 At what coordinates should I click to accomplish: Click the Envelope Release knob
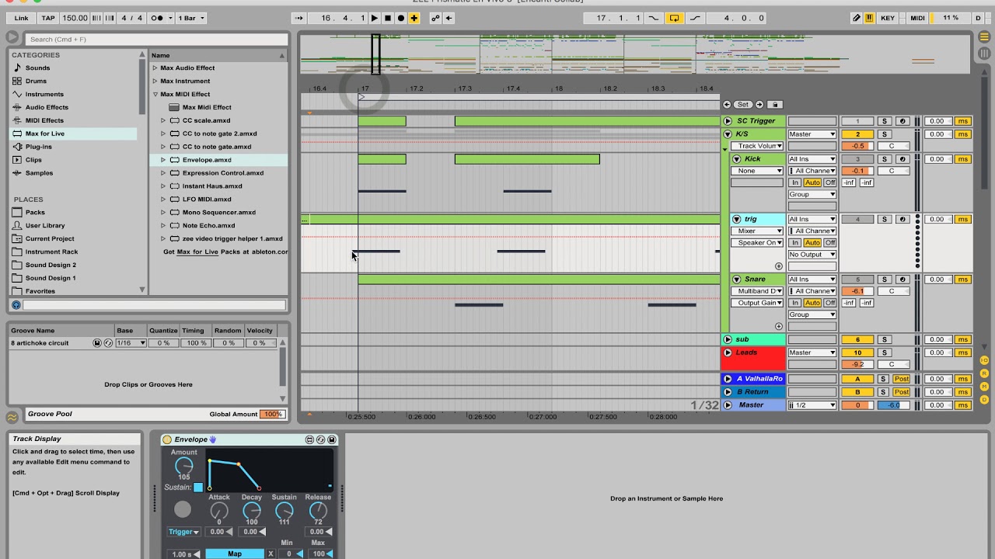[x=318, y=510]
